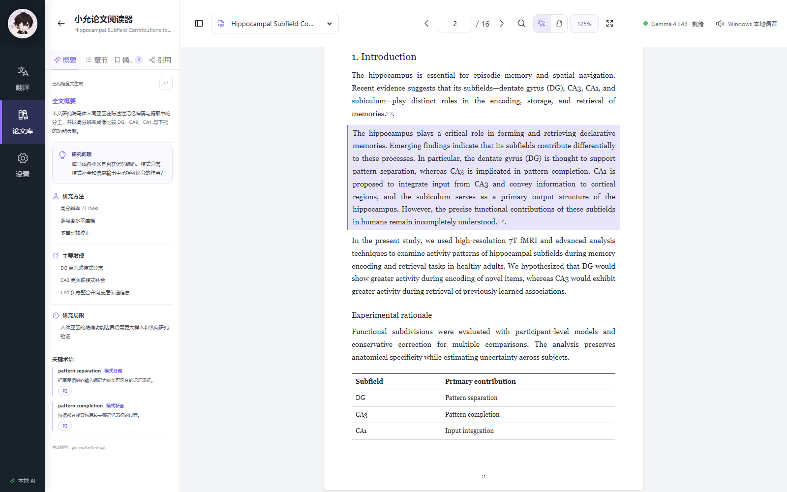Open the Gemma 4 E4B model status

pyautogui.click(x=673, y=24)
